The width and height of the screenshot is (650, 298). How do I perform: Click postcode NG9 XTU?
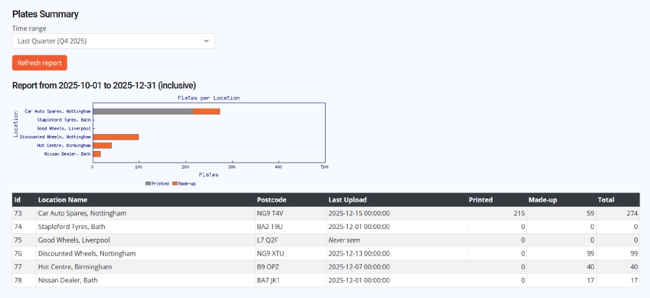click(x=270, y=254)
